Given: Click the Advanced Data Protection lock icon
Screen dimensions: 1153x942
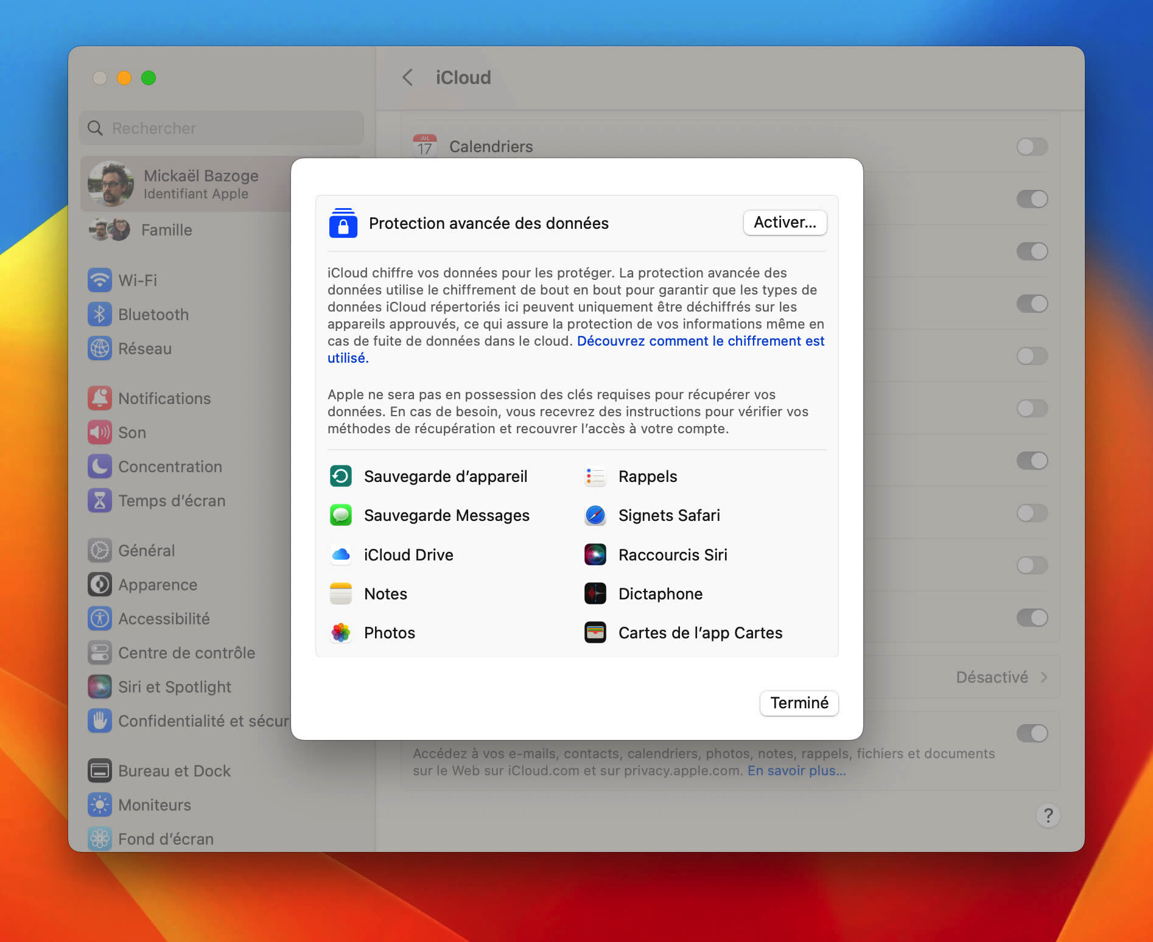Looking at the screenshot, I should point(343,223).
